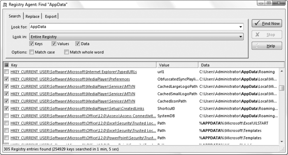Viewport: 288px width, 155px height.
Task: Open the Look for dropdown arrow
Action: coord(240,27)
